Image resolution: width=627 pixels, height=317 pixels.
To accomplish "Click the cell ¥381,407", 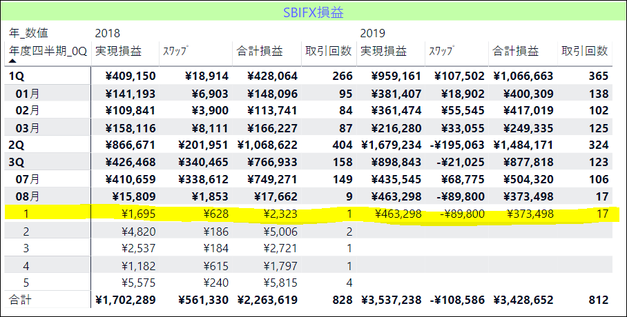I will tap(396, 94).
